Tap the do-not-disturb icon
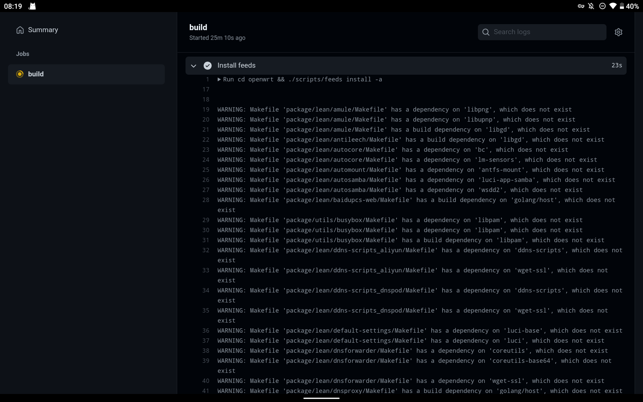 click(602, 6)
